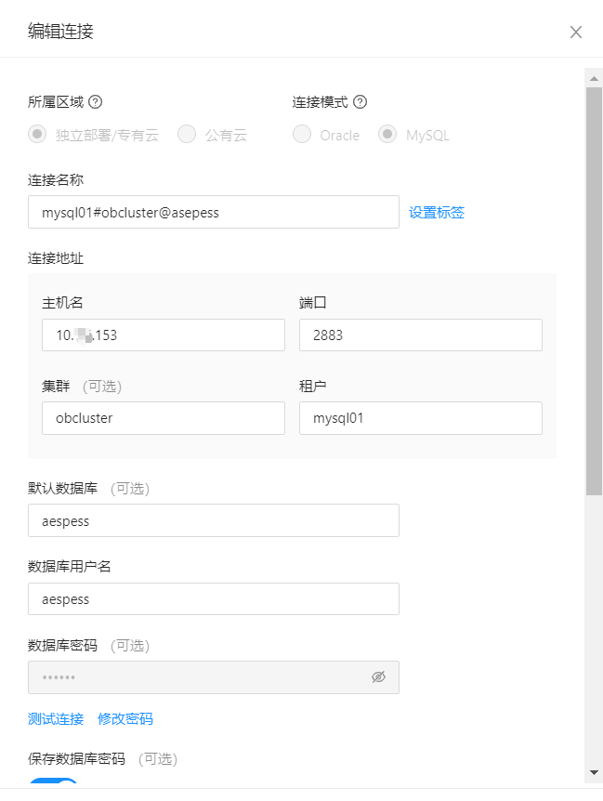Click the 集群 cluster field
Image resolution: width=603 pixels, height=801 pixels.
[163, 418]
